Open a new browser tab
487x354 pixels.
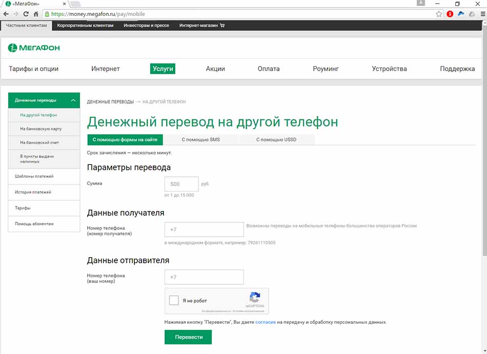(76, 4)
